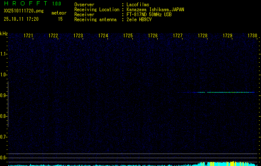Select the FT-817ND 50MHz USB receiver text
This screenshot has height=166, width=261.
coord(149,15)
